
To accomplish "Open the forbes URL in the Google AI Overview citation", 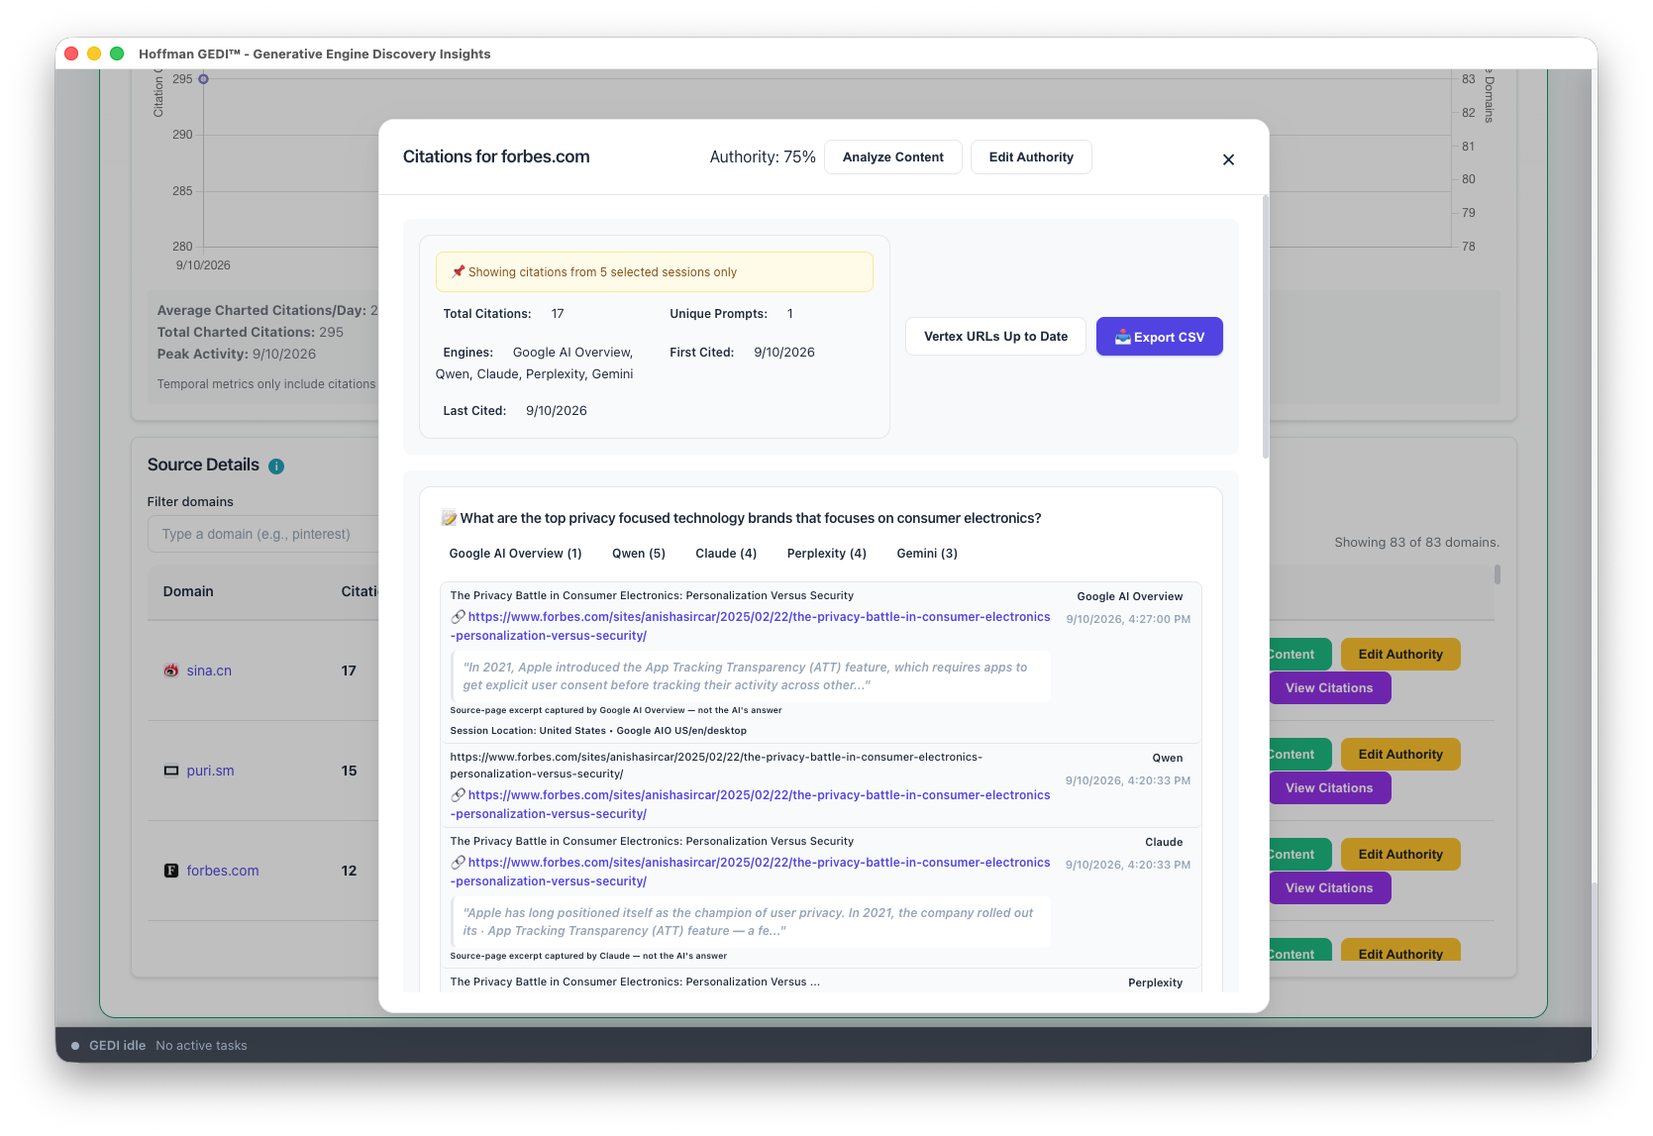I will [x=750, y=626].
